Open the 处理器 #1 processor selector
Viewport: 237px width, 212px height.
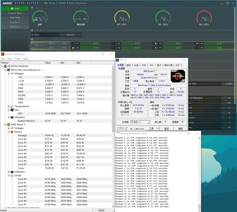click(140, 122)
